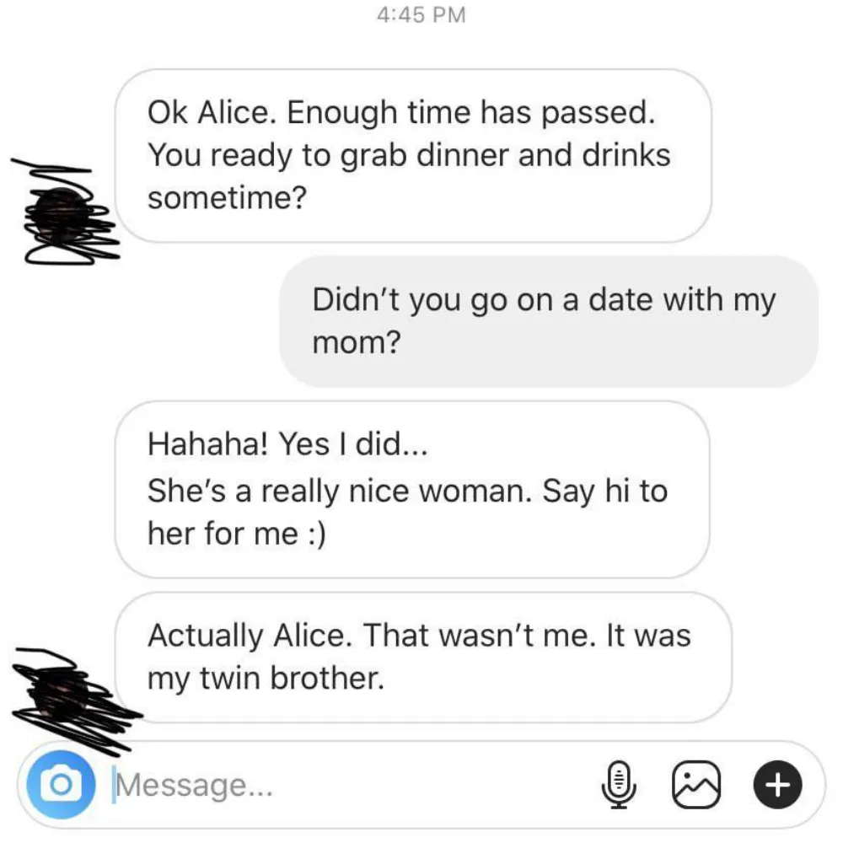Tap 'You ready to grab dinner and drinks' line
Viewport: 843px width, 843px height.
pyautogui.click(x=409, y=156)
